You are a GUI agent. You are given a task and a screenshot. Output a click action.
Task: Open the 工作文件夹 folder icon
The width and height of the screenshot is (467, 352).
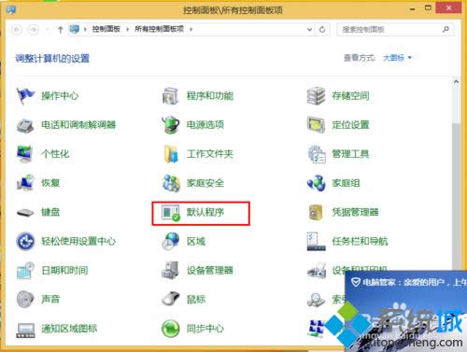tap(171, 154)
